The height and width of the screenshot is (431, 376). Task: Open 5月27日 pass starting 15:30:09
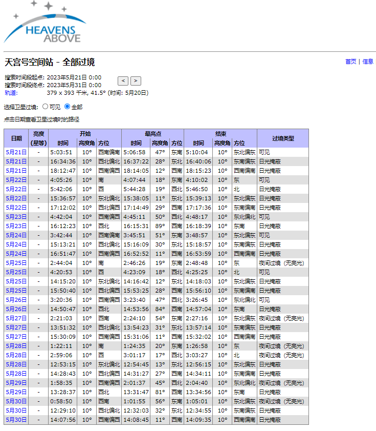click(x=16, y=337)
